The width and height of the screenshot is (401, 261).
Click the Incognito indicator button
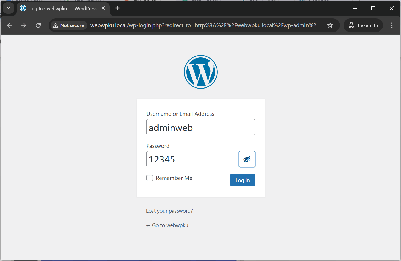(363, 25)
